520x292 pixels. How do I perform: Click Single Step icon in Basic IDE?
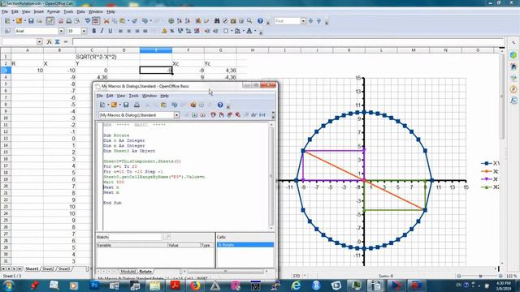(222, 115)
